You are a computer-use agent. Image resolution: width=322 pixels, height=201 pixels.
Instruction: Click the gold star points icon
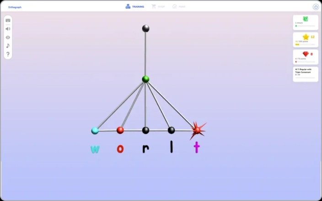tap(306, 37)
